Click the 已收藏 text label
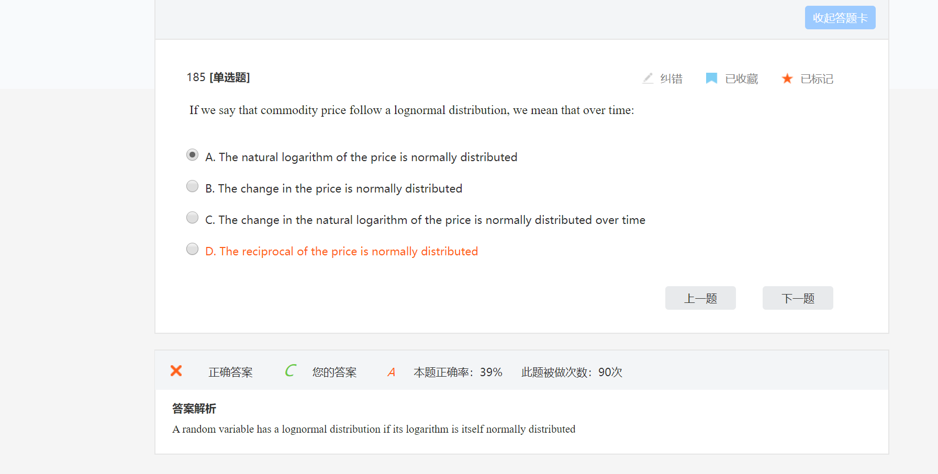938x474 pixels. (x=742, y=79)
